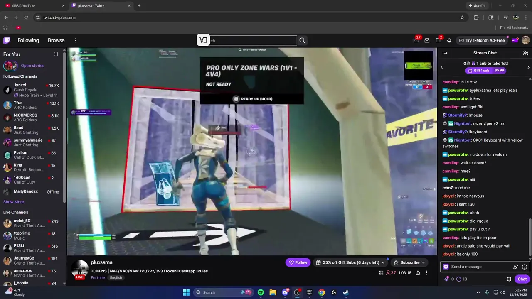
Task: Open the Twitch inbox envelope icon
Action: coord(427,40)
